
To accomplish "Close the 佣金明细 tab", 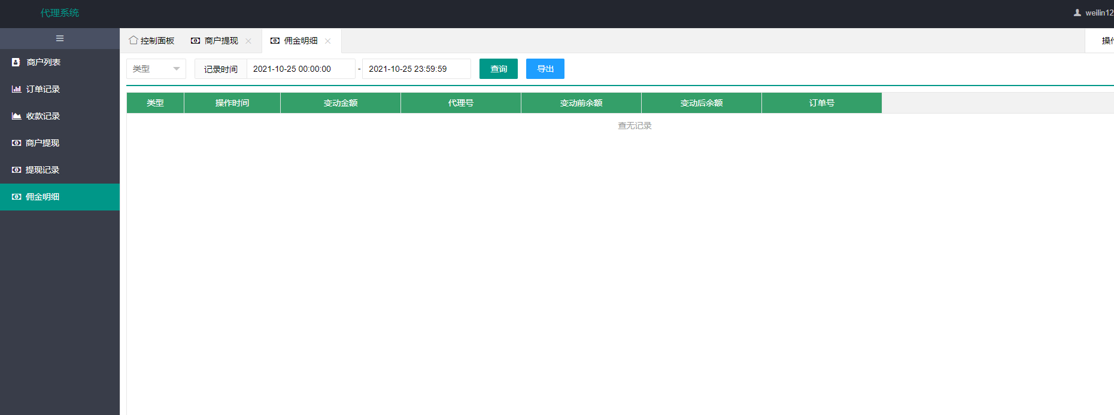I will click(x=328, y=41).
